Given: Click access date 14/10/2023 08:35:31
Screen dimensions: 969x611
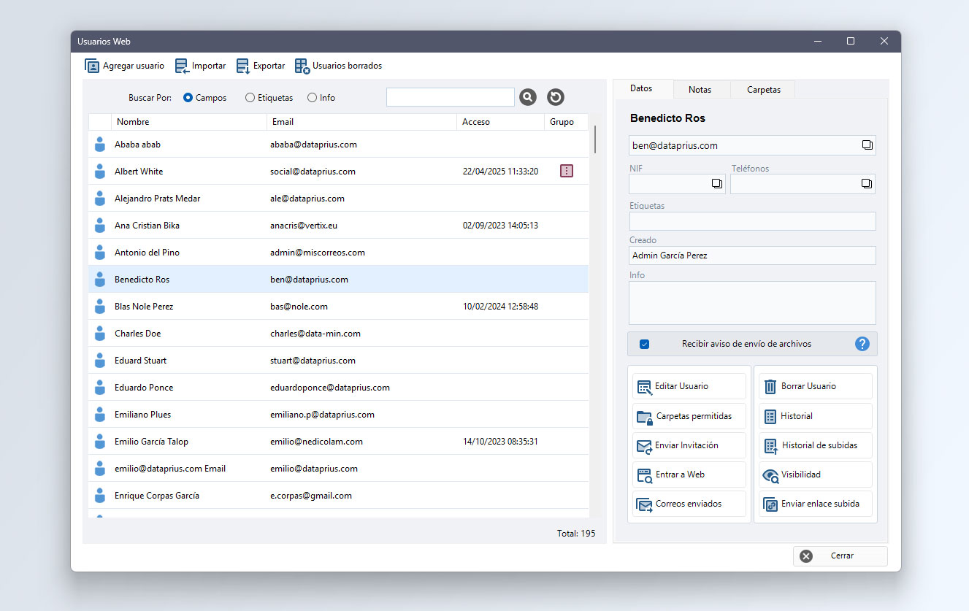Looking at the screenshot, I should click(500, 442).
